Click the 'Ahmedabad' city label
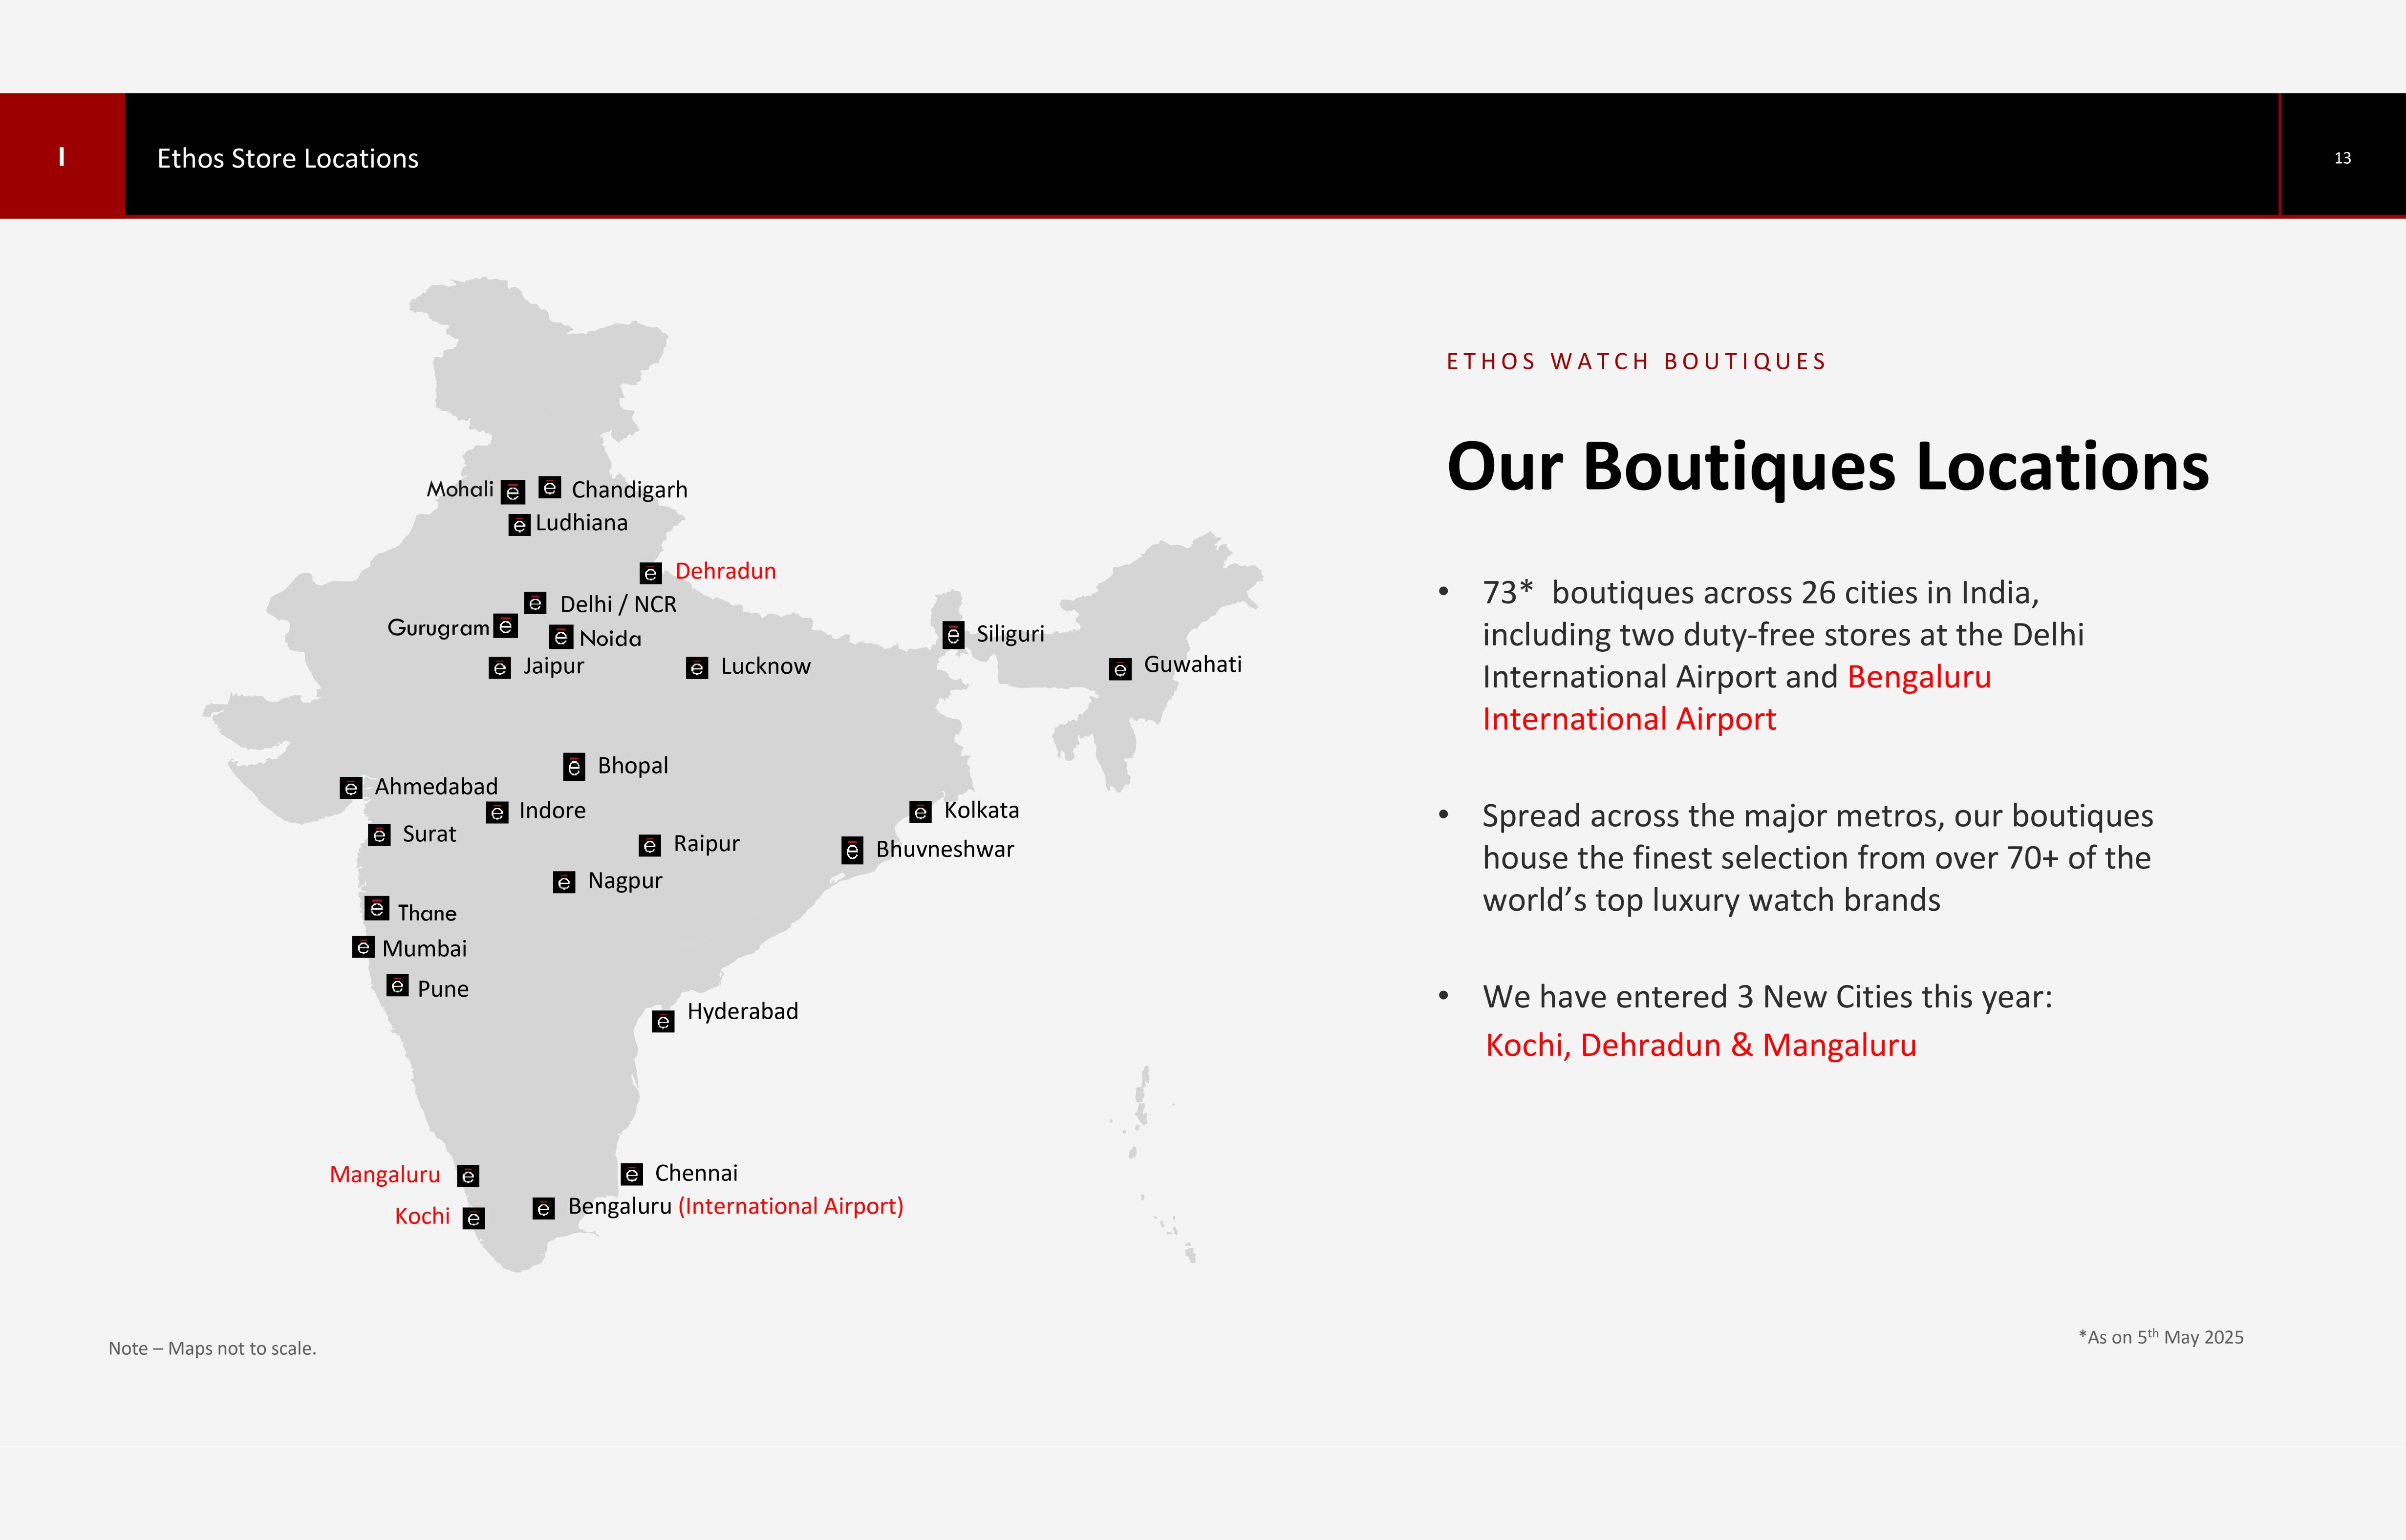This screenshot has width=2406, height=1540. pyautogui.click(x=436, y=787)
